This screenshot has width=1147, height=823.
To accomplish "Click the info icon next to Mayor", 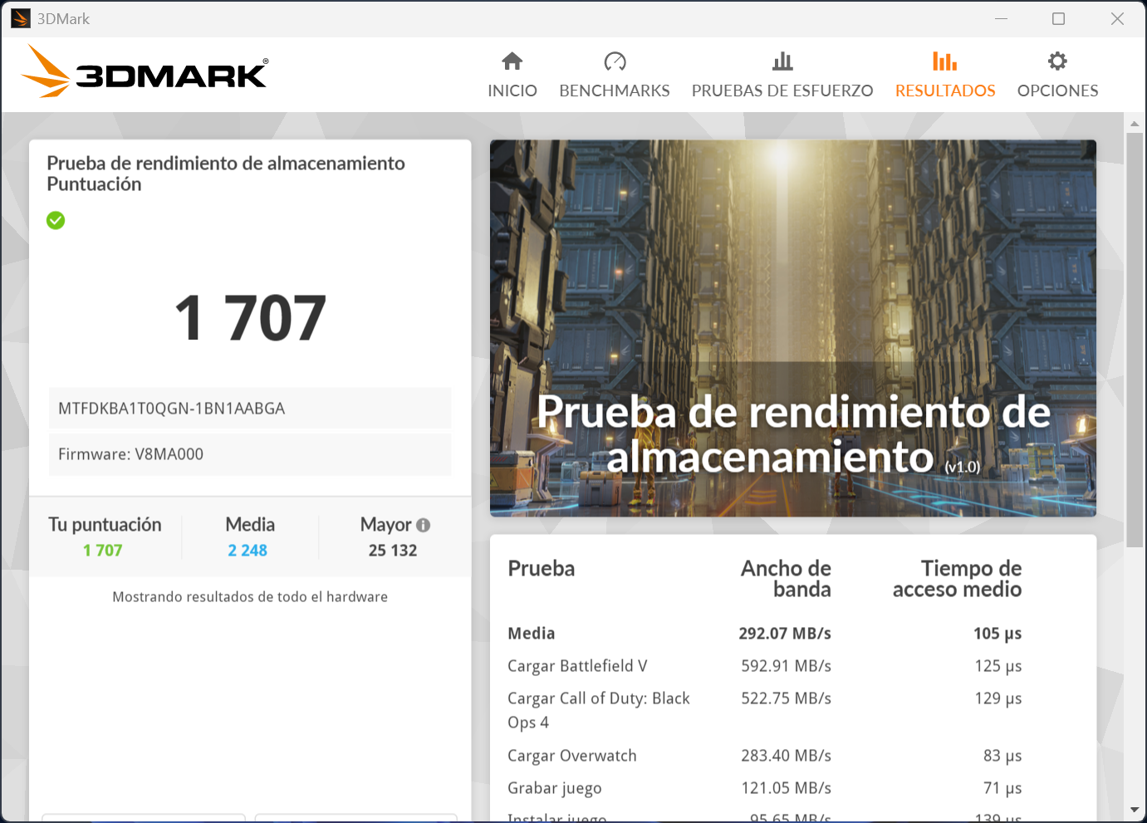I will (x=424, y=525).
